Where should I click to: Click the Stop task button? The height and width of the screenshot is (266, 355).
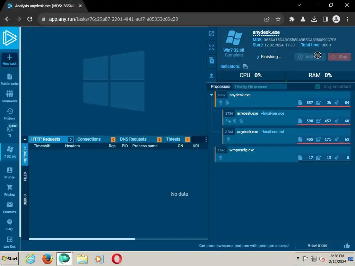pyautogui.click(x=339, y=57)
